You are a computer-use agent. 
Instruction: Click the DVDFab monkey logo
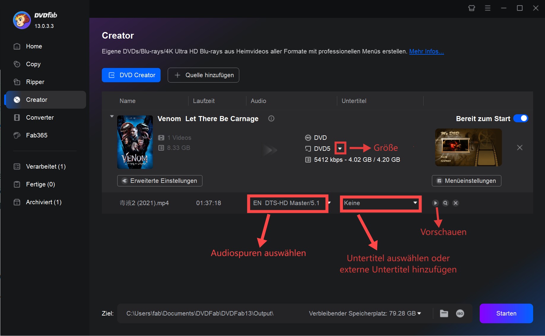(22, 20)
